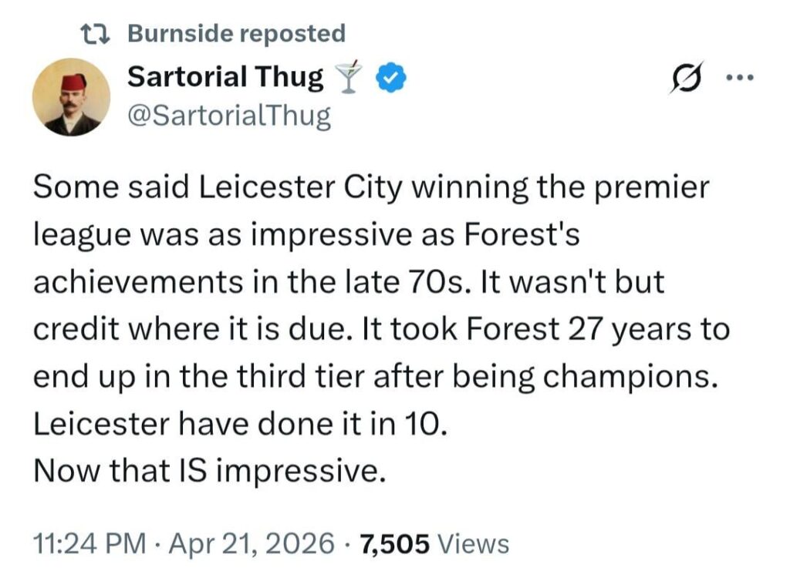Open options from the dots beside the Grok icon
Image resolution: width=790 pixels, height=585 pixels.
coord(741,76)
